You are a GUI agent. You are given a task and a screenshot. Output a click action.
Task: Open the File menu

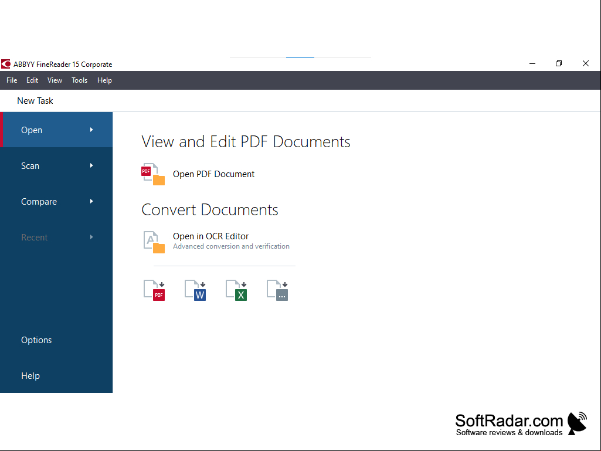click(x=12, y=80)
